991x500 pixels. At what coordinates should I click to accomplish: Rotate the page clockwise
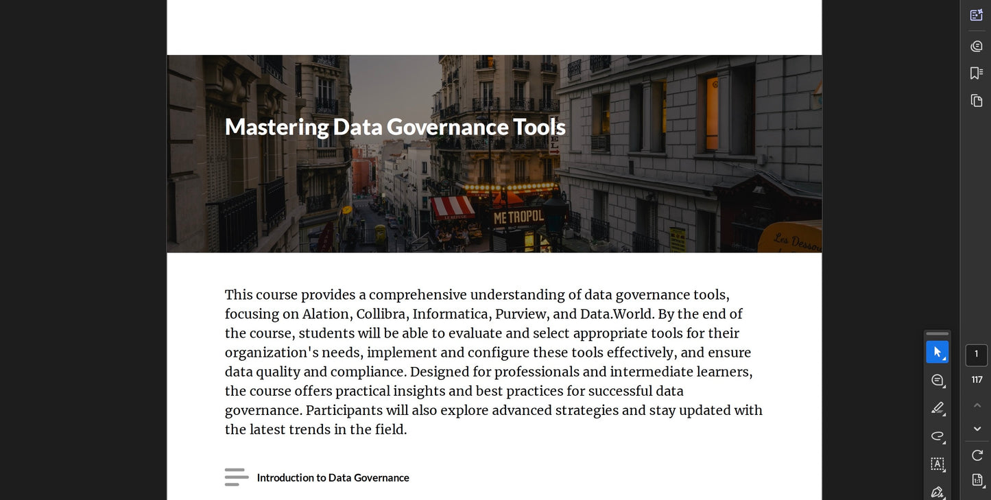click(x=977, y=455)
